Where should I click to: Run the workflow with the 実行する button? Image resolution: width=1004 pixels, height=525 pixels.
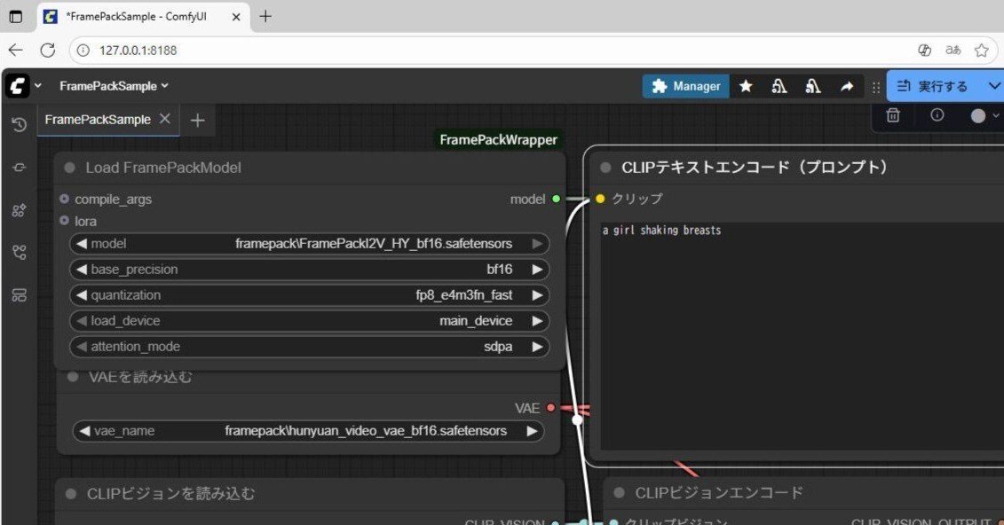point(937,86)
